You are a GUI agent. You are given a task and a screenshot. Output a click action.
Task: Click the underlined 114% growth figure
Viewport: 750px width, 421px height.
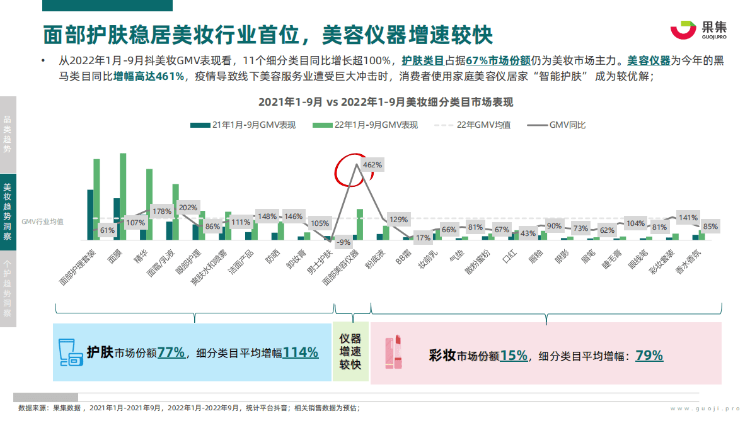[x=302, y=352]
